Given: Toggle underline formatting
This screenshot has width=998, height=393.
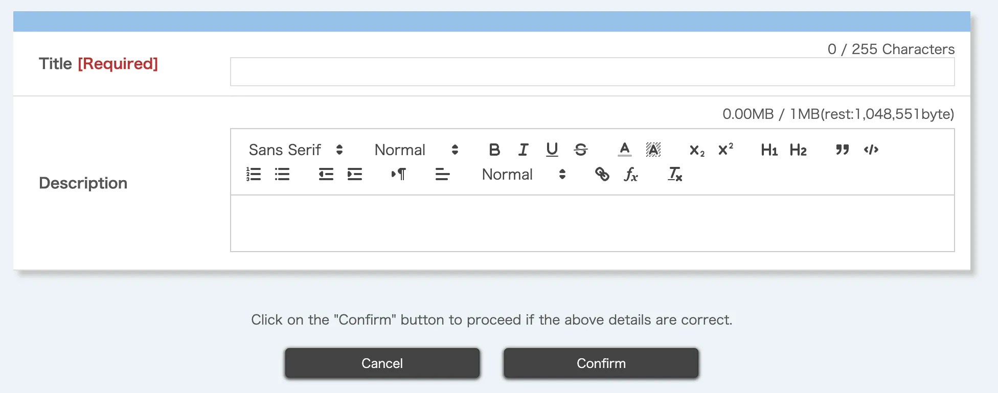Looking at the screenshot, I should [x=552, y=150].
